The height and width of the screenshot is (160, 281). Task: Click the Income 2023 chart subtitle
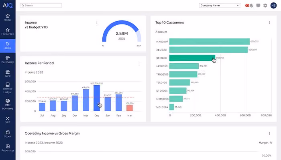(34, 72)
